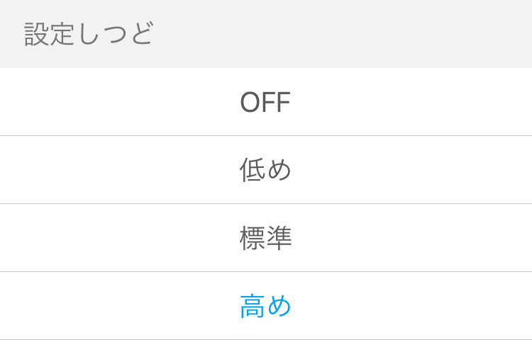
Task: Turn humidity setting OFF
Action: pyautogui.click(x=265, y=102)
